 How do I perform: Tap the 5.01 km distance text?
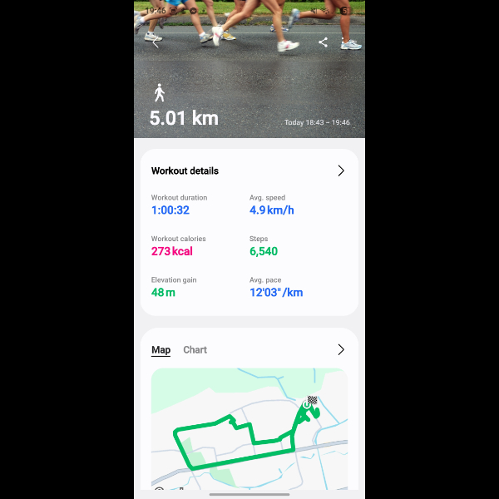184,118
